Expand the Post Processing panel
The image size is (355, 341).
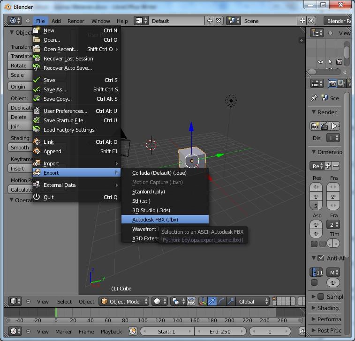click(x=314, y=330)
